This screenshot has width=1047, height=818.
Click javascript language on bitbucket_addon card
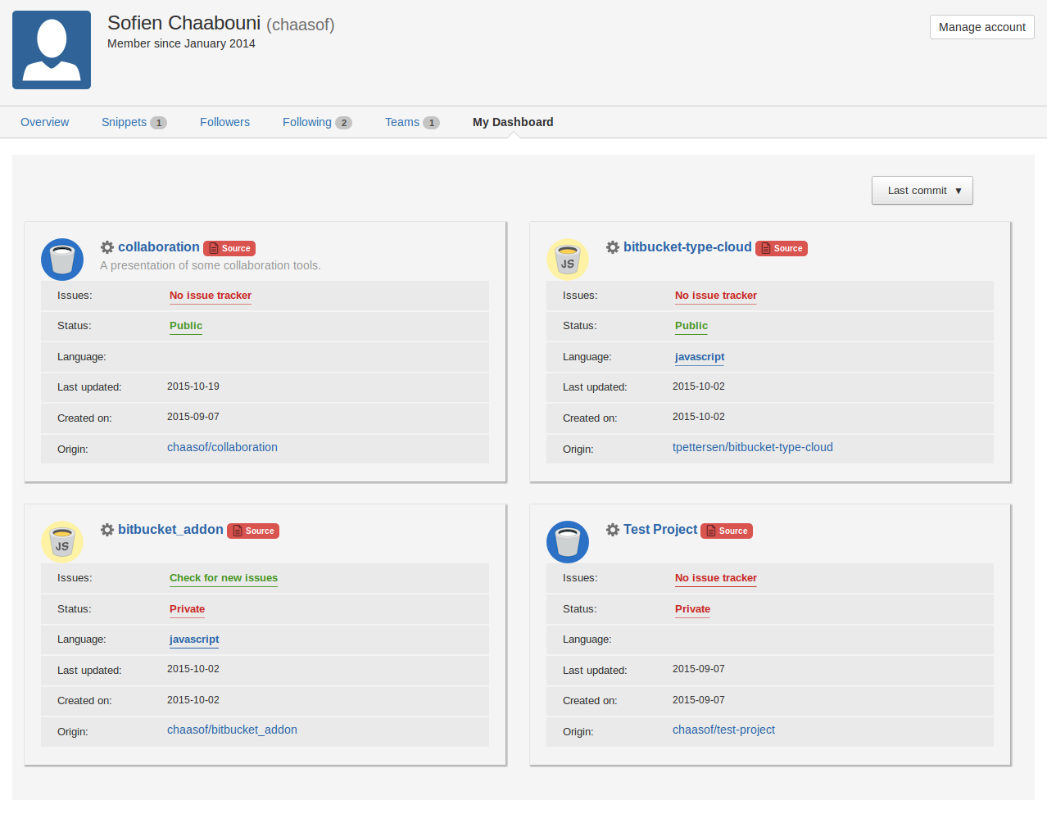194,639
